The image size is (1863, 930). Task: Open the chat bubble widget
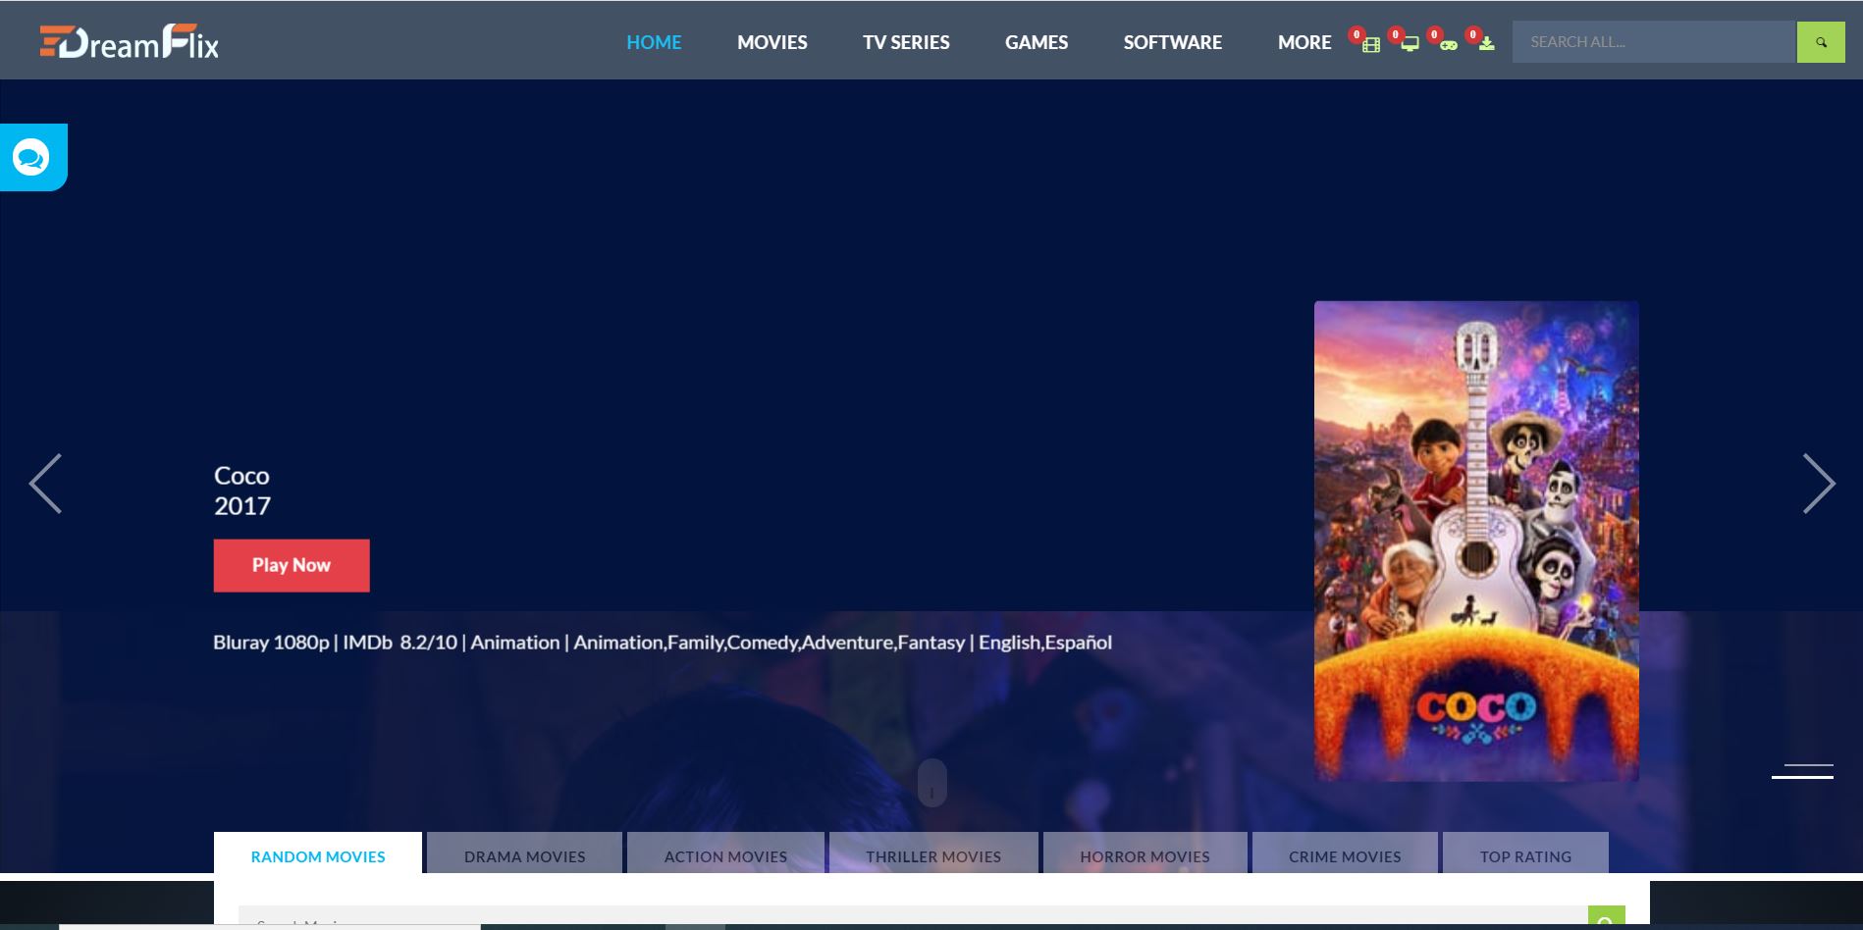coord(31,157)
